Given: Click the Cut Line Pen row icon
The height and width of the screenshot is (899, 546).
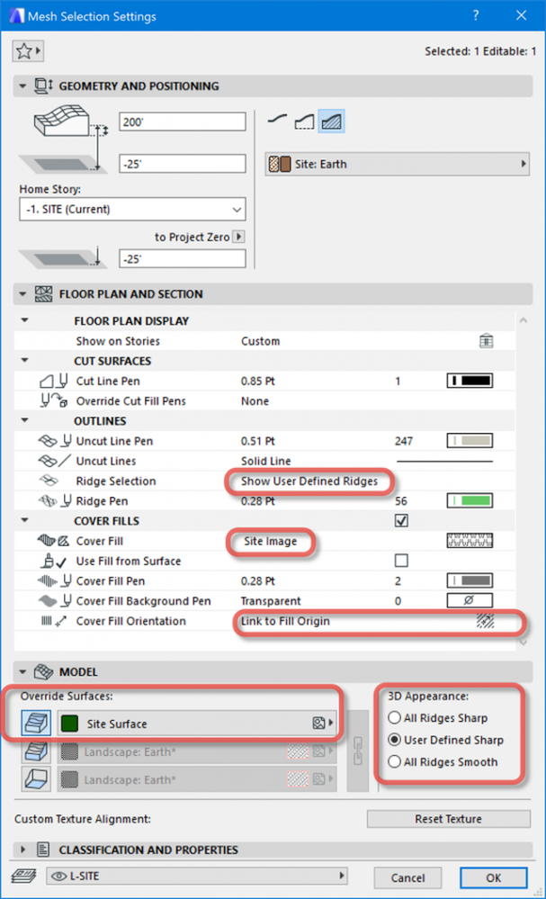Looking at the screenshot, I should 53,381.
